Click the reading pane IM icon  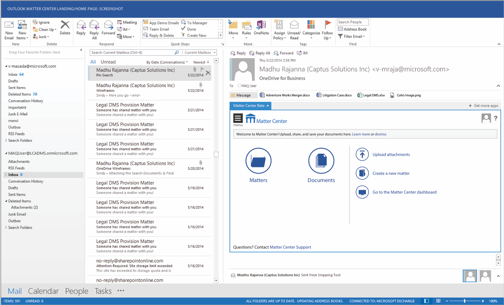pos(299,53)
